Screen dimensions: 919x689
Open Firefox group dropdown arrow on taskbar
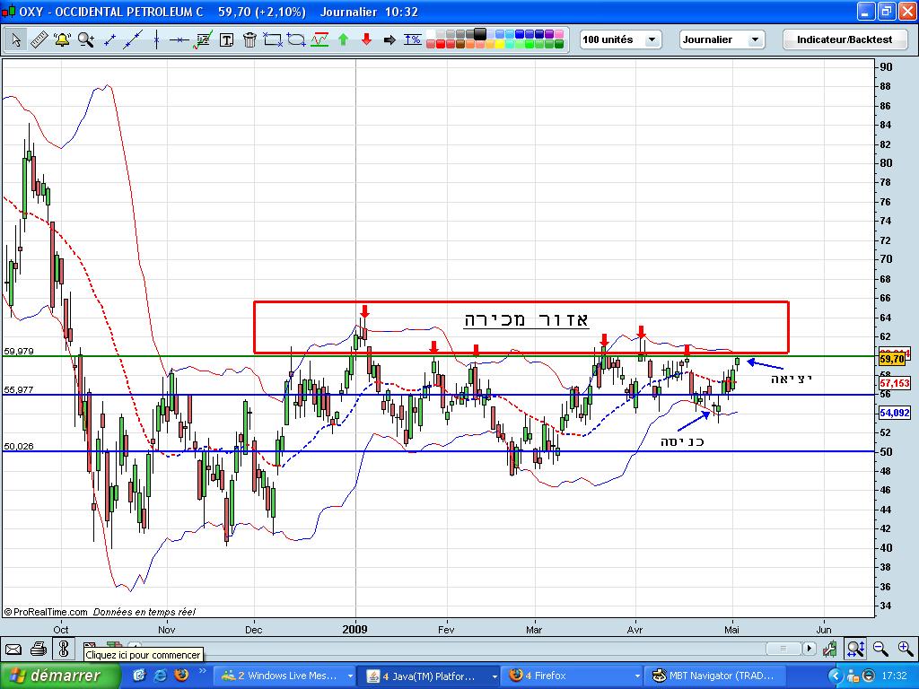coord(638,676)
